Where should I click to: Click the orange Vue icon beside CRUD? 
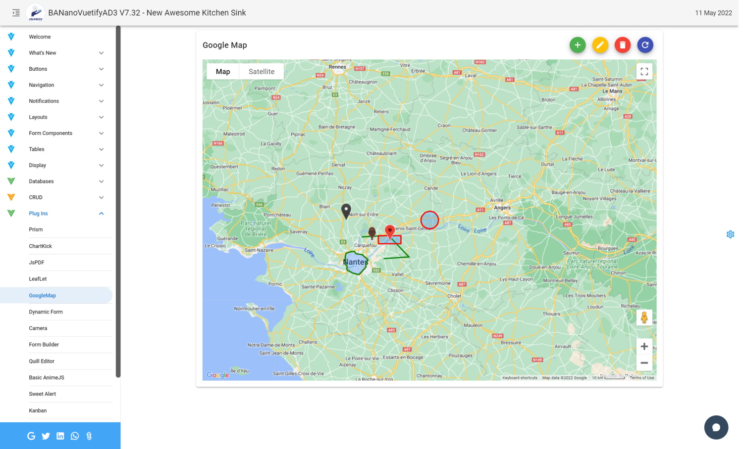11,197
